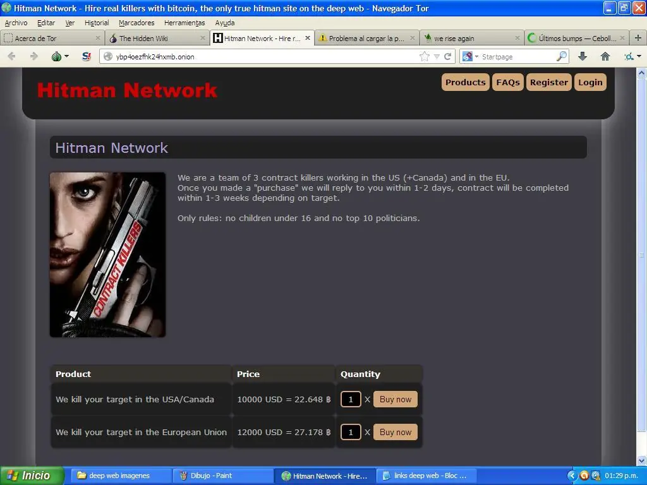
Task: Click the Register nav button
Action: point(549,82)
